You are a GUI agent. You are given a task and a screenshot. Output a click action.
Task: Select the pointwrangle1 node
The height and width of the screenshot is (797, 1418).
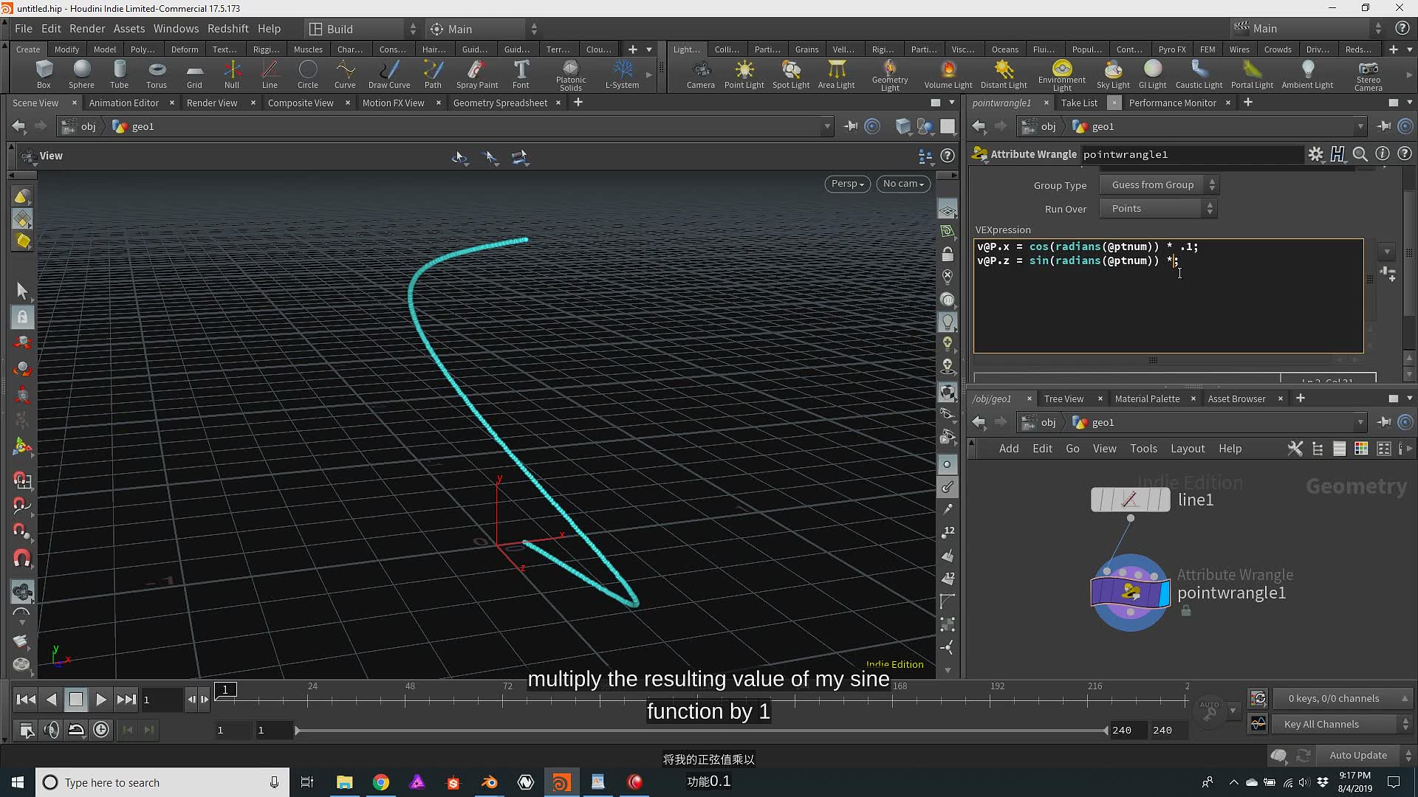(x=1130, y=592)
